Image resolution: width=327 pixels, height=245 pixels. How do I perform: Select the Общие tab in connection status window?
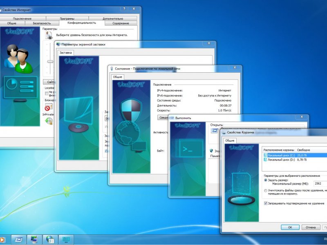pyautogui.click(x=117, y=77)
